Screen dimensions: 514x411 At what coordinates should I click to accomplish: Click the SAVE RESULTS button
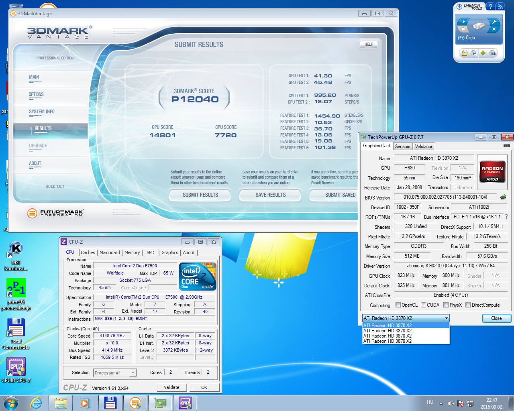[270, 195]
